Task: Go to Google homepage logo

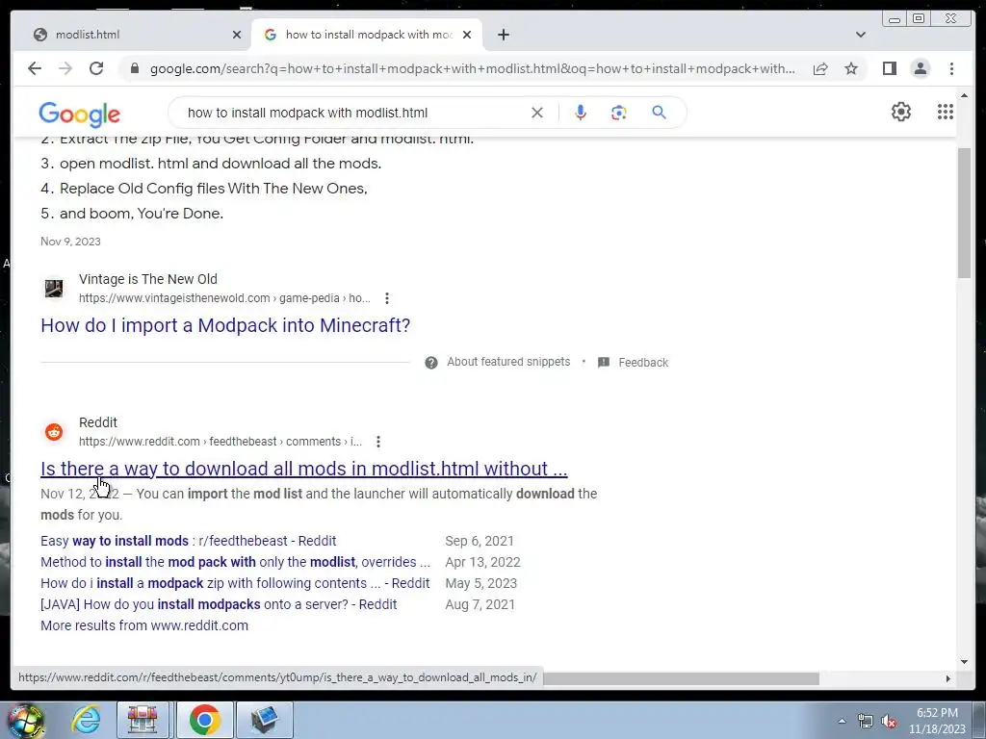Action: (x=79, y=114)
